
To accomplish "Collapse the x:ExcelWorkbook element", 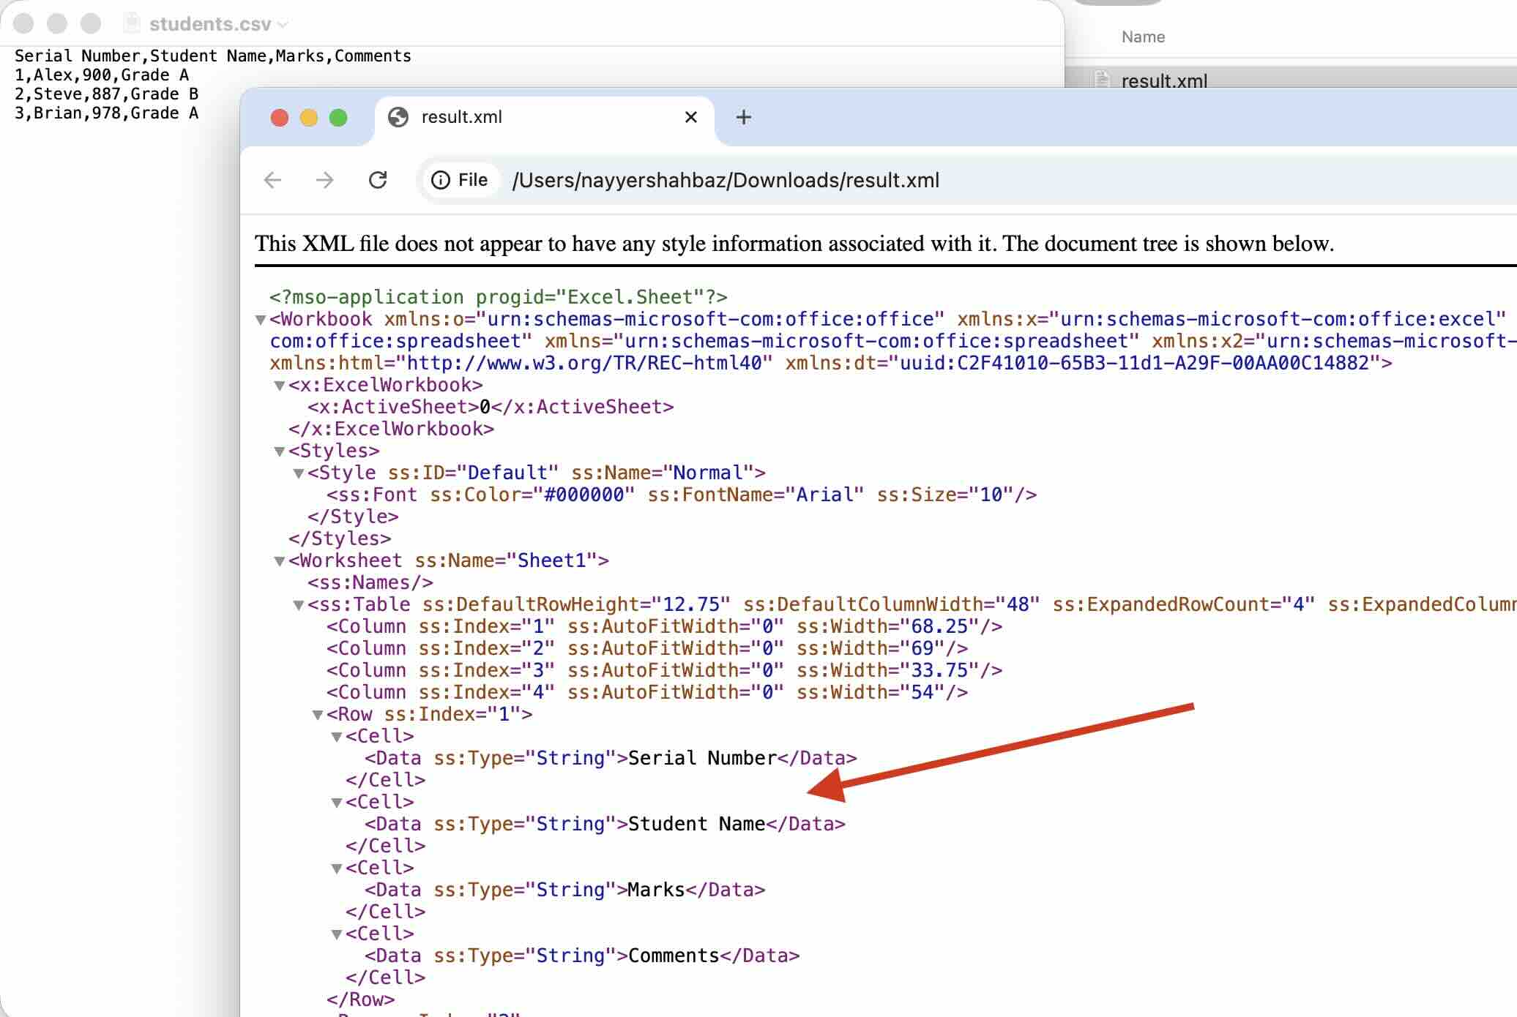I will (x=281, y=385).
